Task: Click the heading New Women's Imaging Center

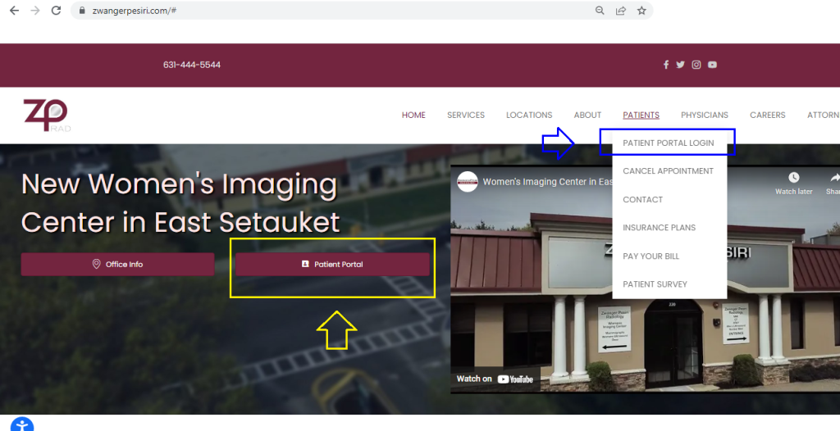Action: (180, 203)
